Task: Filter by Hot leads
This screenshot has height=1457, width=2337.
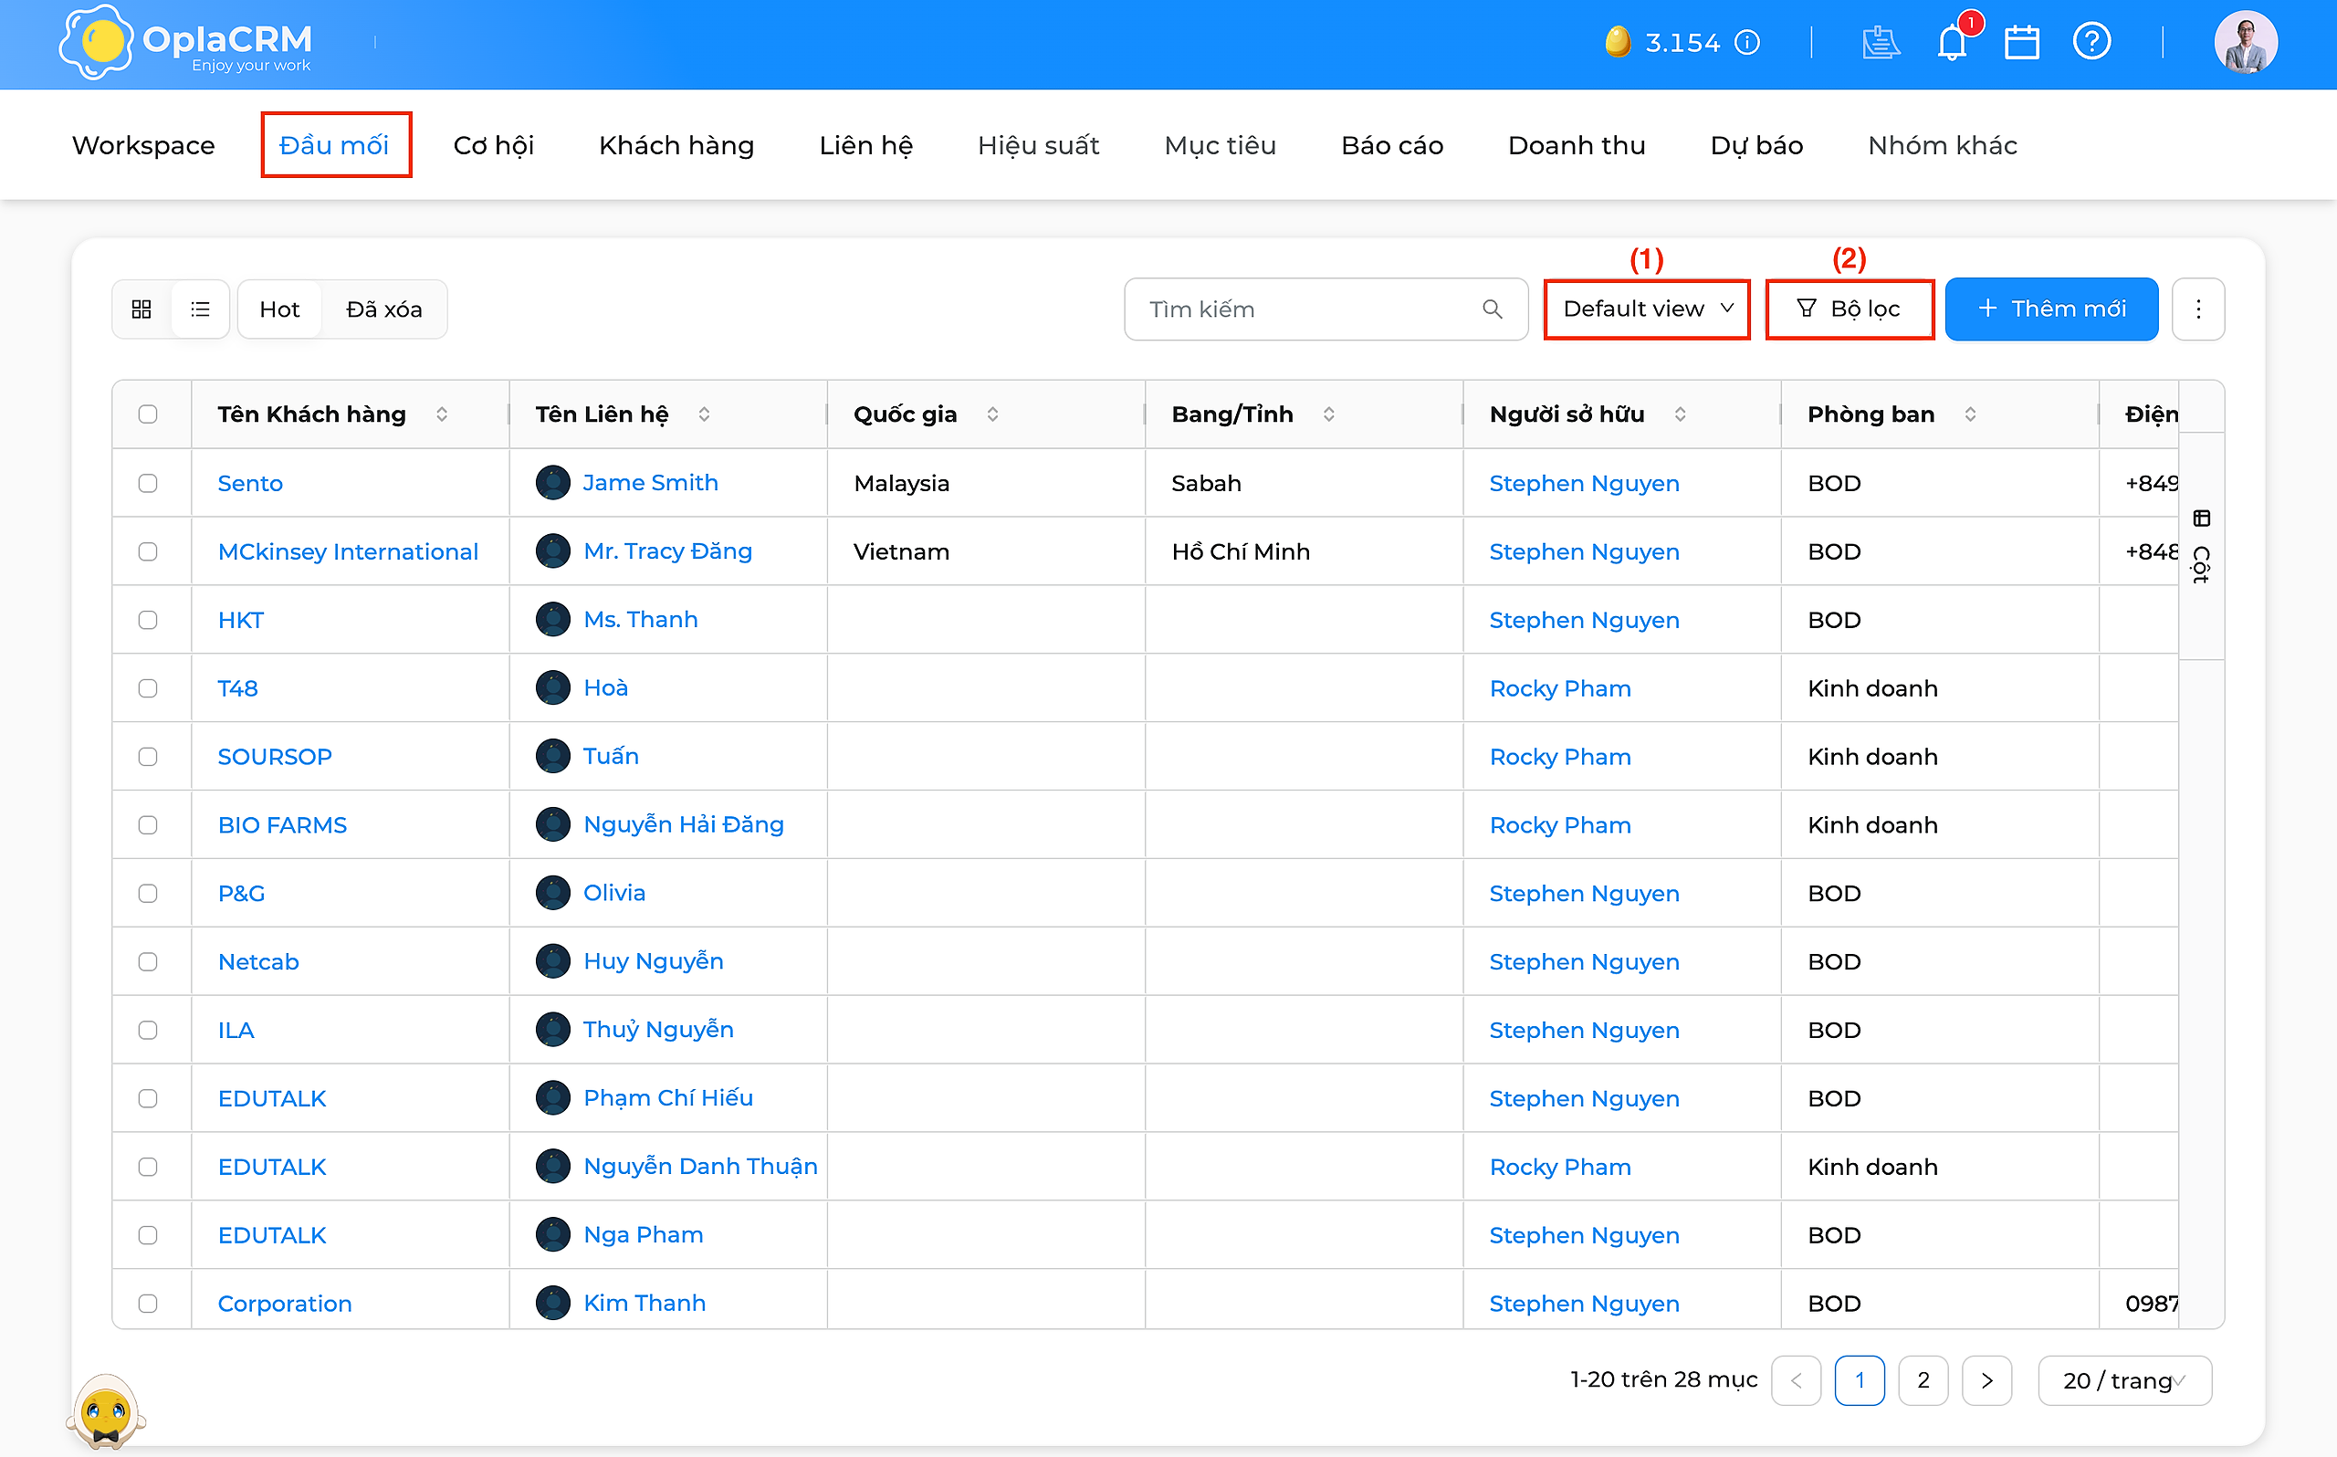Action: coord(279,309)
